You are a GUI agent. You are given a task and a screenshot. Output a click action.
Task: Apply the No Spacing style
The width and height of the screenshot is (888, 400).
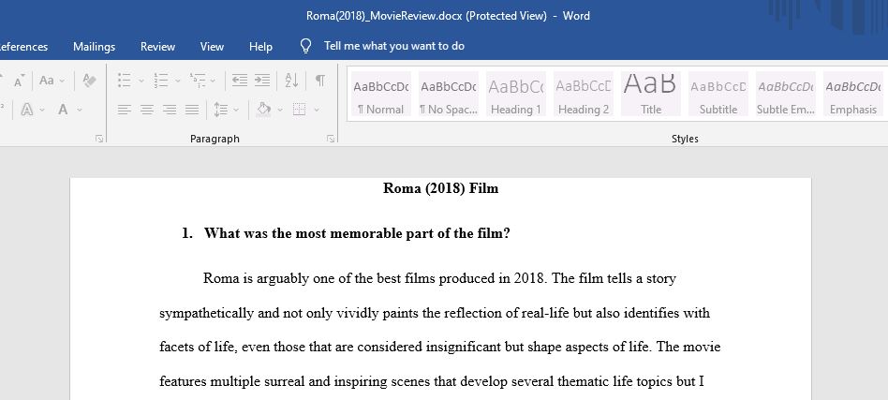448,94
